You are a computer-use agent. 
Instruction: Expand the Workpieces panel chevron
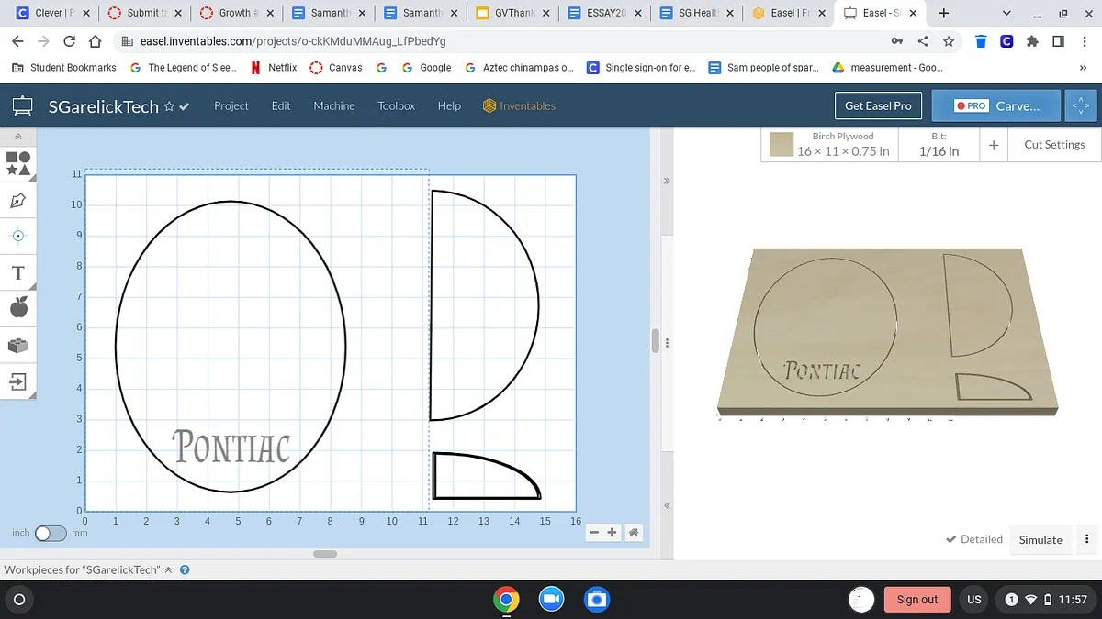tap(168, 569)
